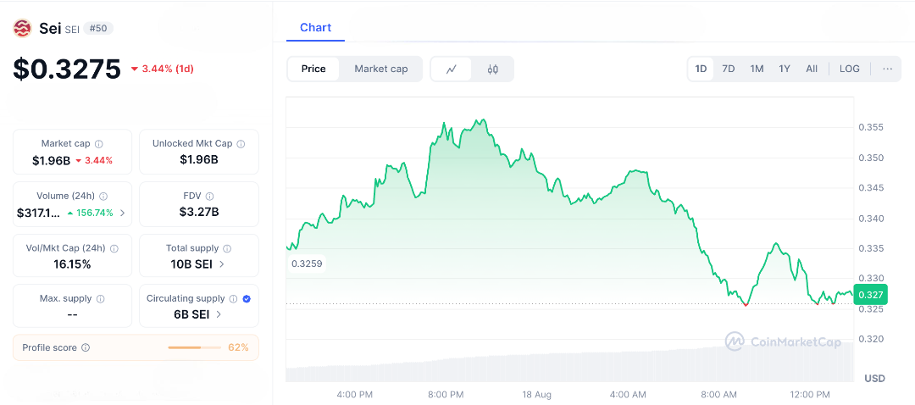Select the 1Y time range
The image size is (915, 405).
pos(785,69)
